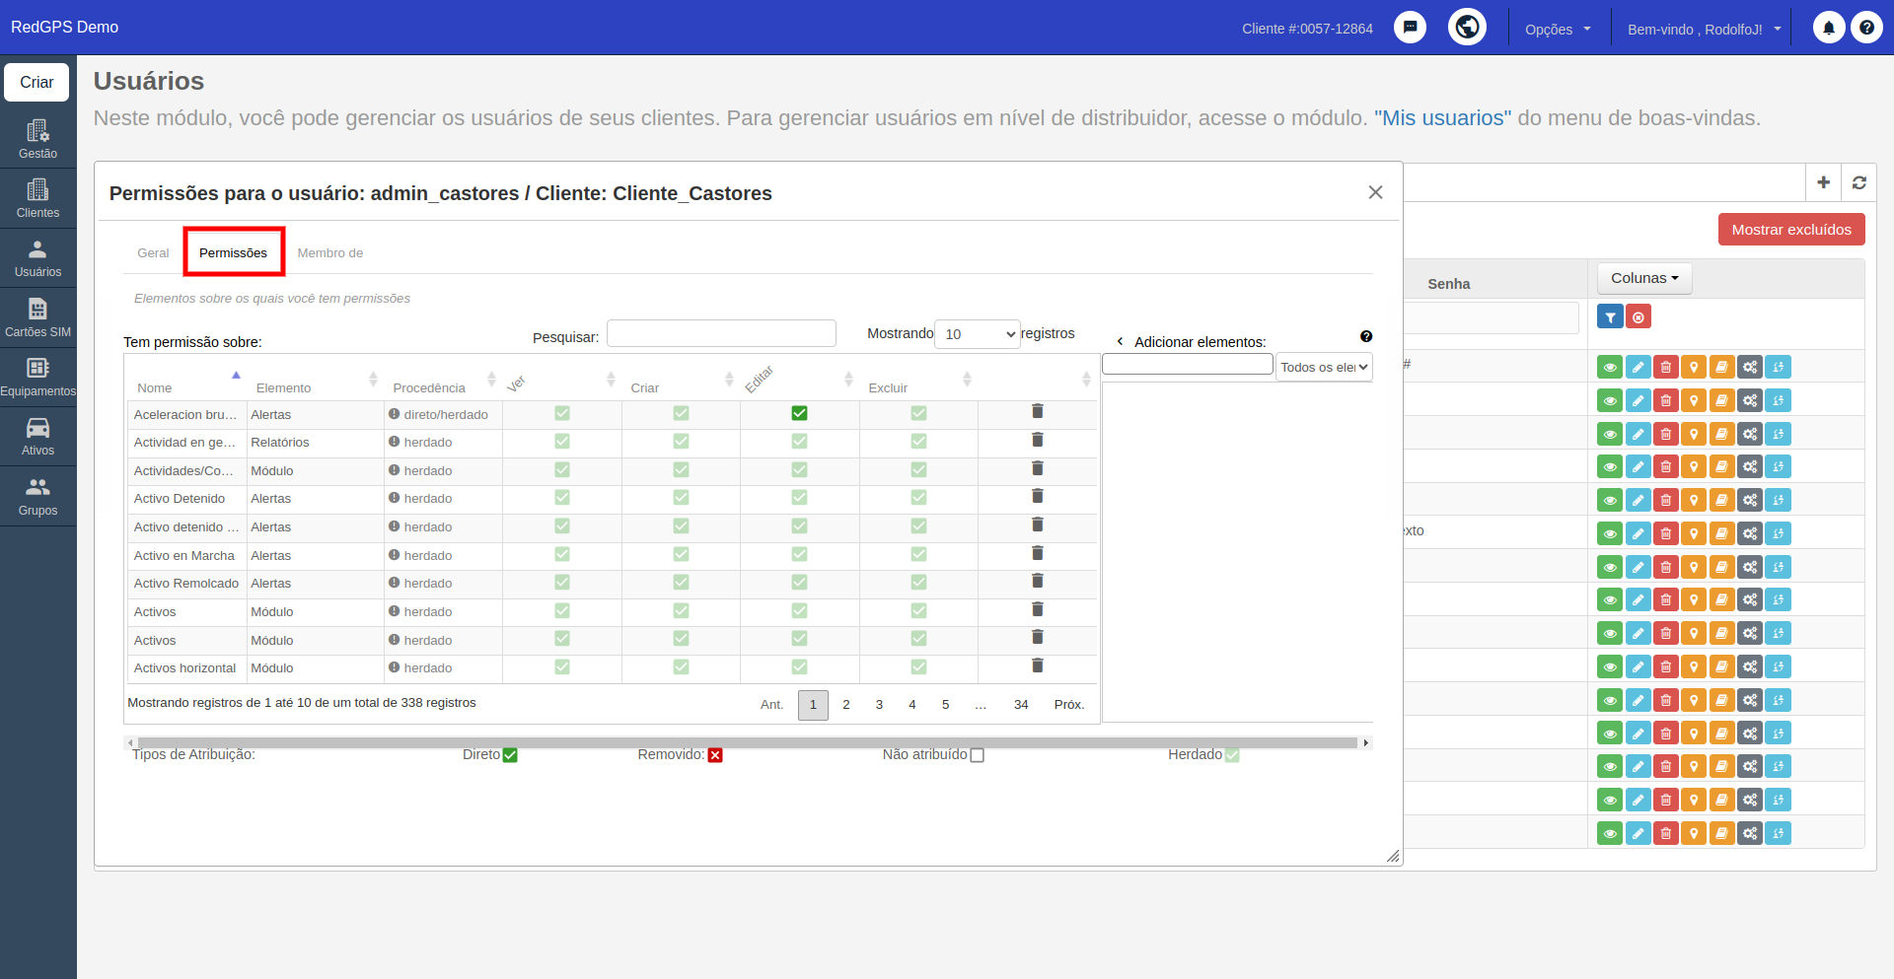Click help icon beside Adicionar elementos
This screenshot has width=1894, height=979.
tap(1366, 336)
